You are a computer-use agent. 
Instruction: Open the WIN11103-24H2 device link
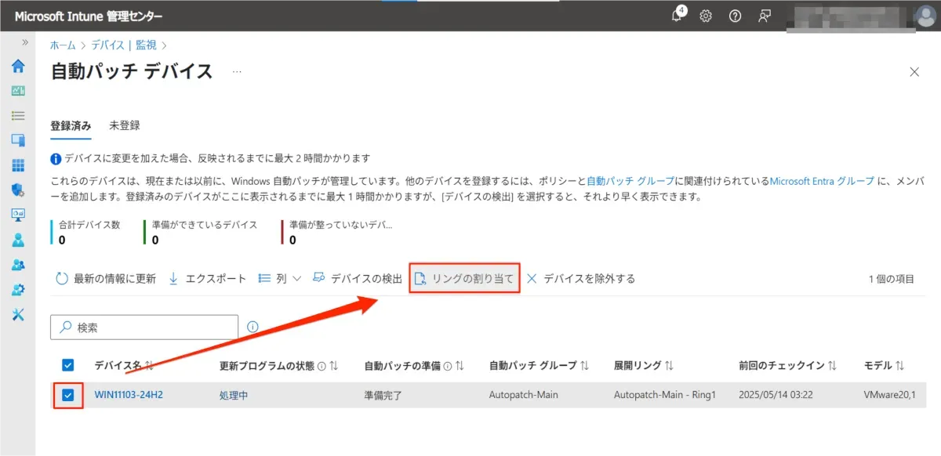point(129,395)
